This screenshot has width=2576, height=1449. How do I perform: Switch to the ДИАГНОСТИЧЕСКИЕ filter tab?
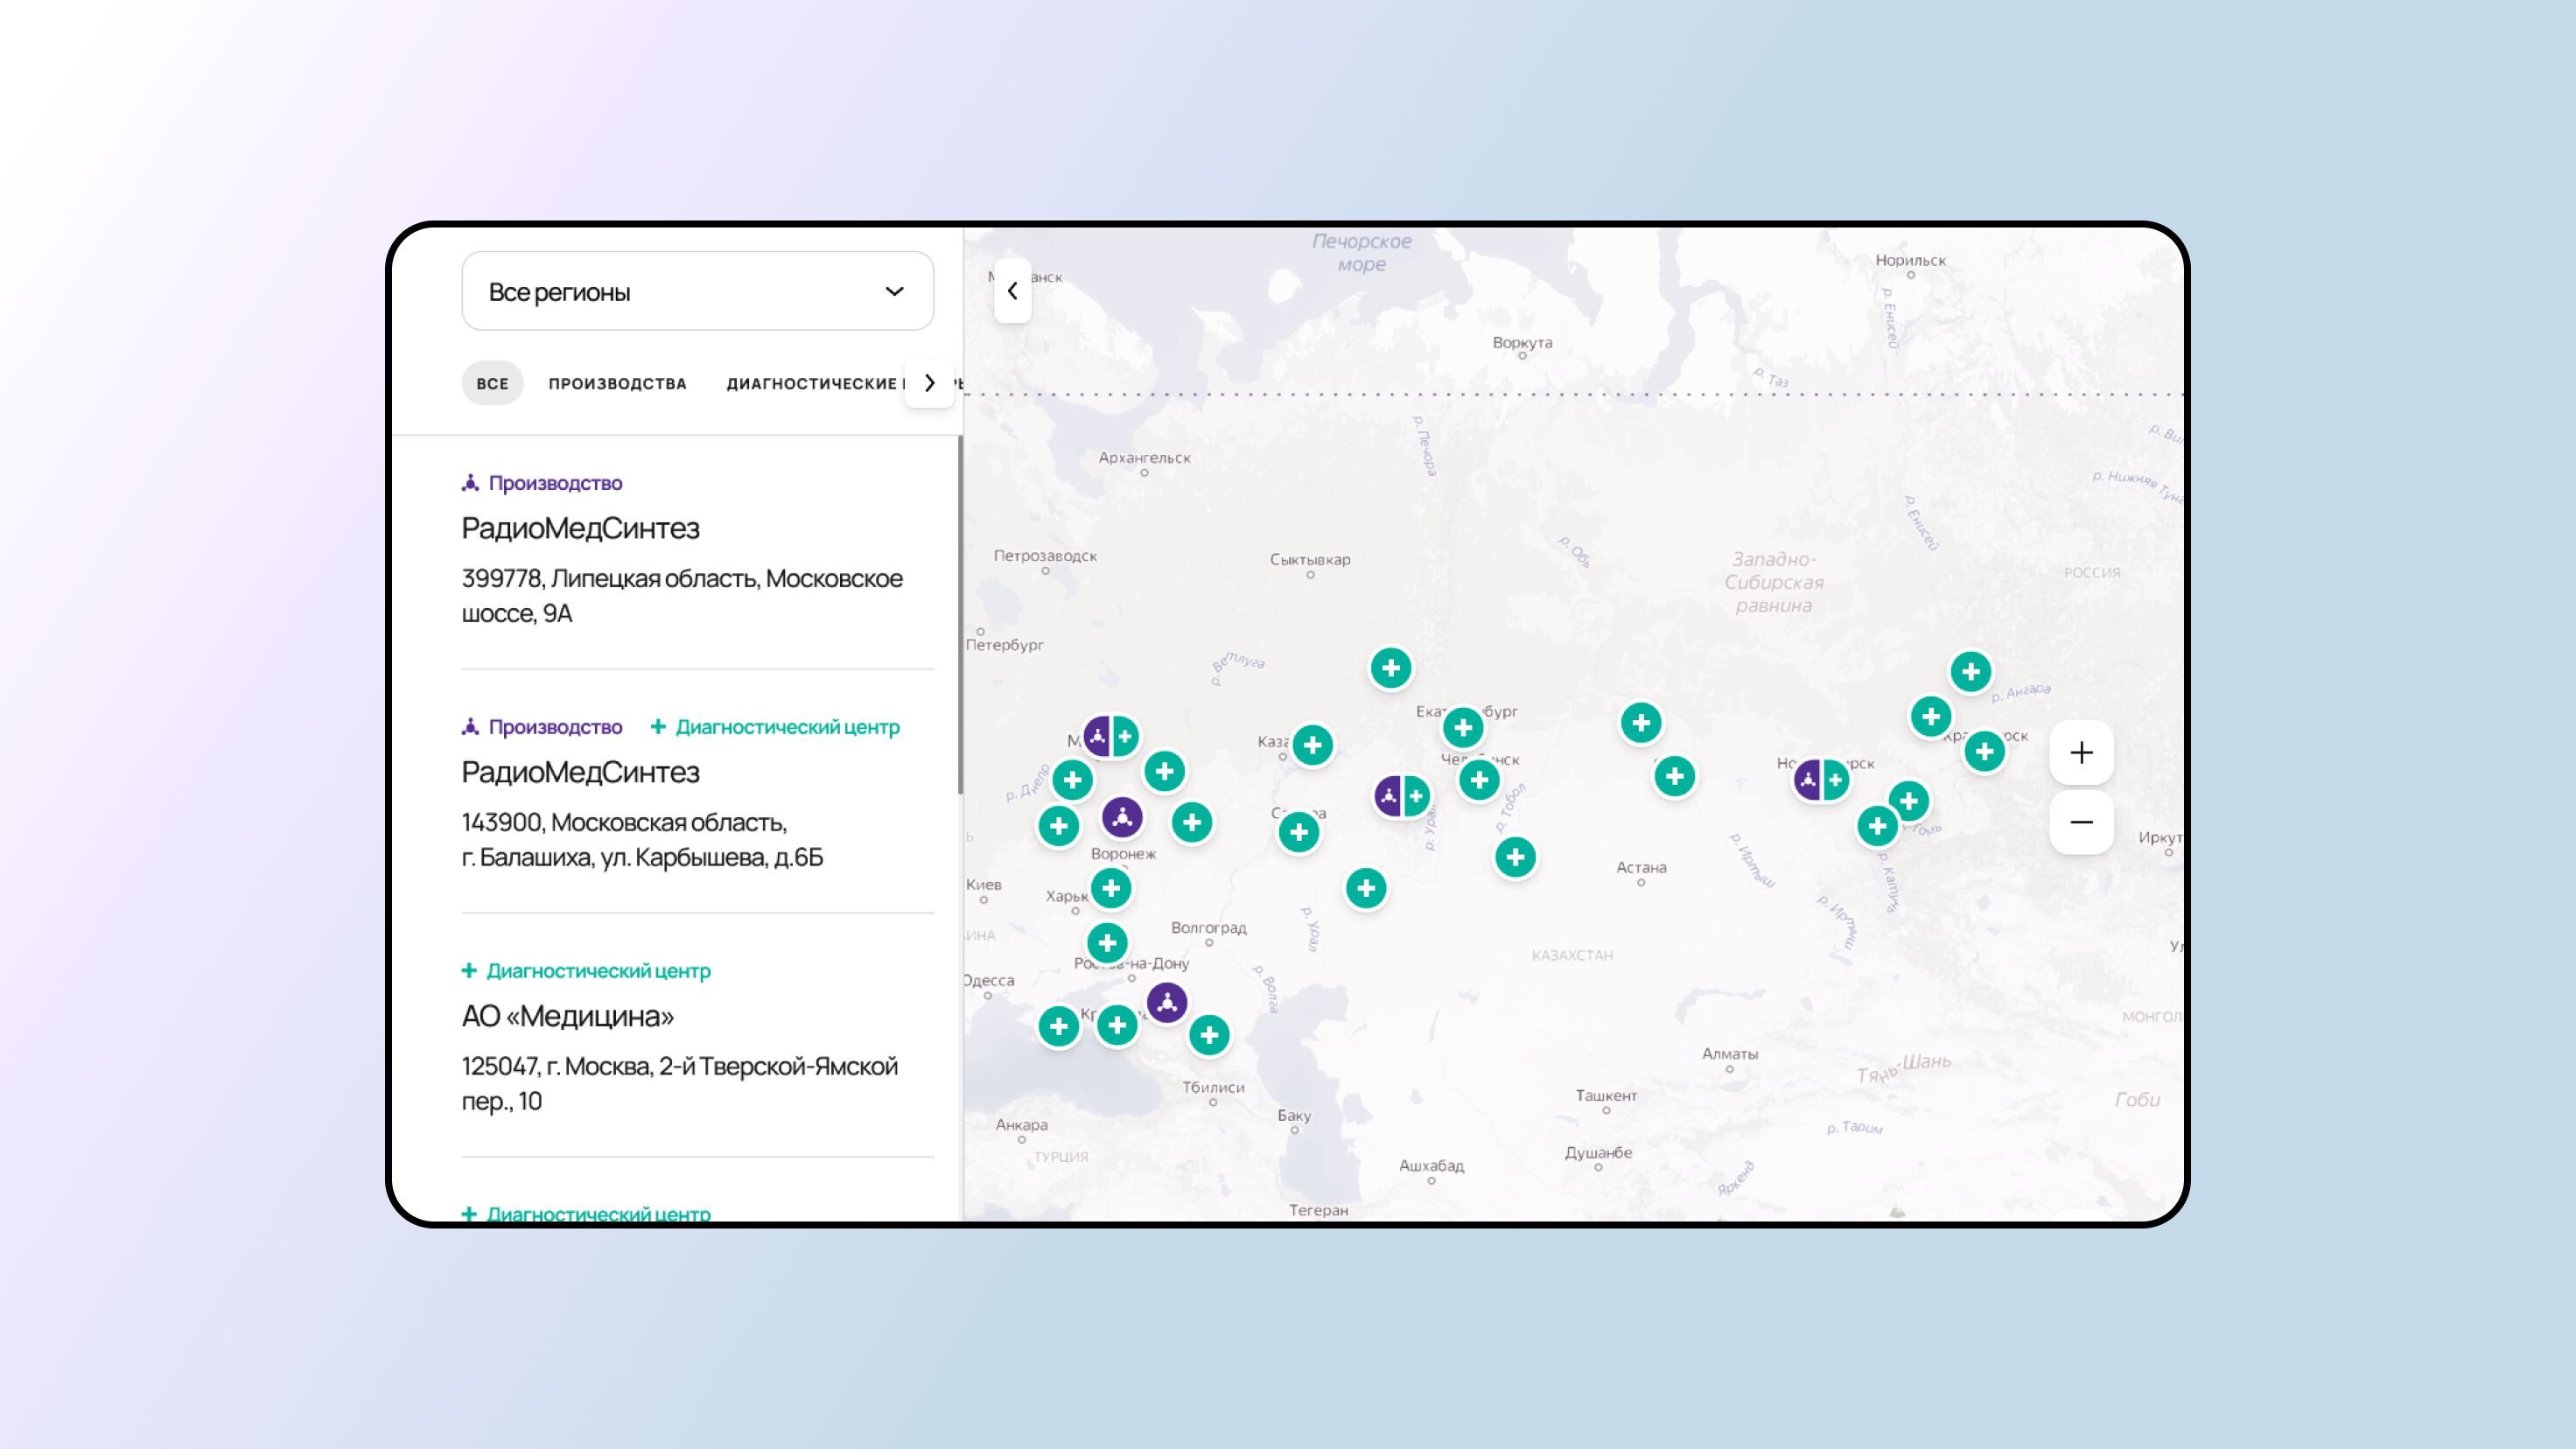pyautogui.click(x=812, y=383)
